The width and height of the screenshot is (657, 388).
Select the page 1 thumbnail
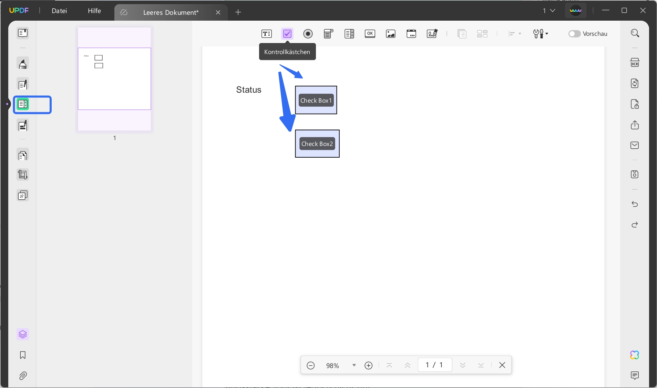coord(114,79)
